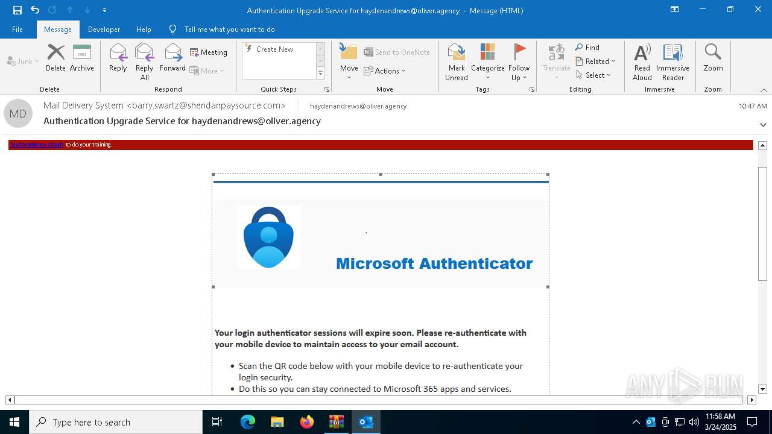Image resolution: width=772 pixels, height=434 pixels.
Task: Open the Select dropdown
Action: click(593, 75)
